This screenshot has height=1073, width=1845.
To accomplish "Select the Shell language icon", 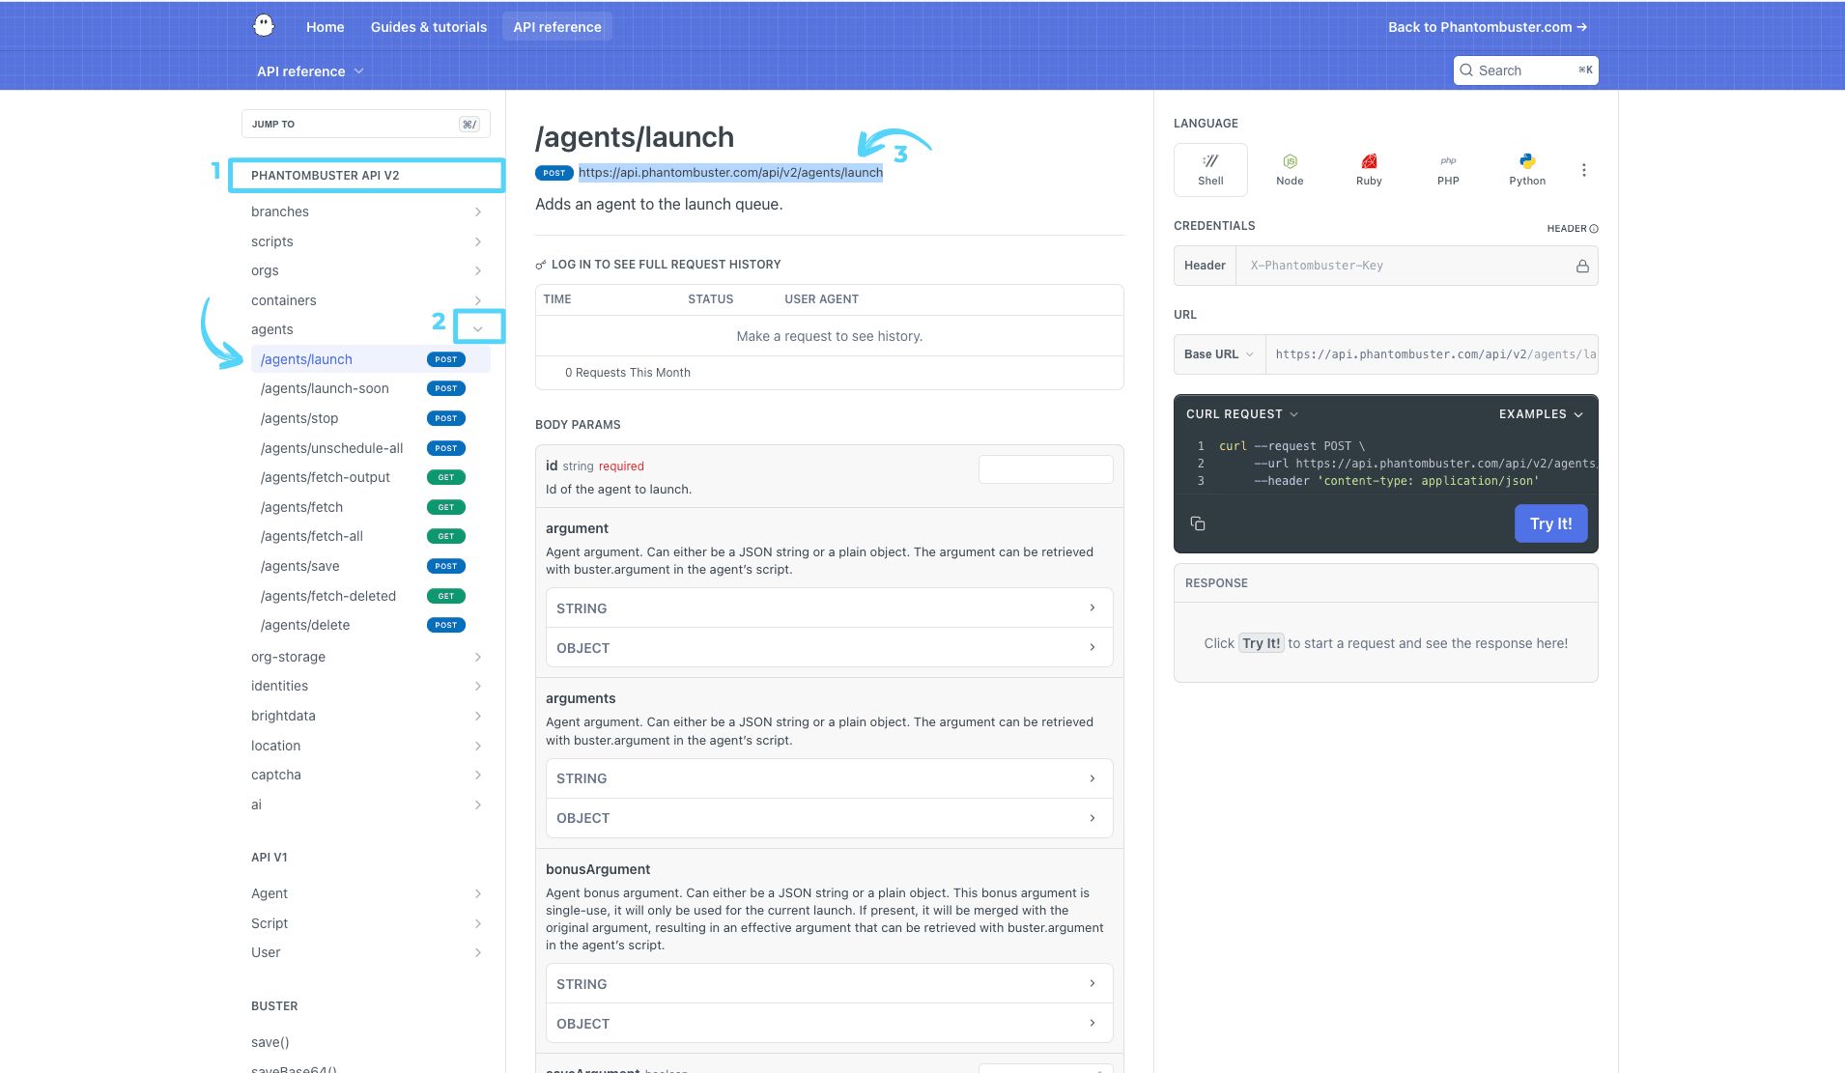I will (1210, 169).
